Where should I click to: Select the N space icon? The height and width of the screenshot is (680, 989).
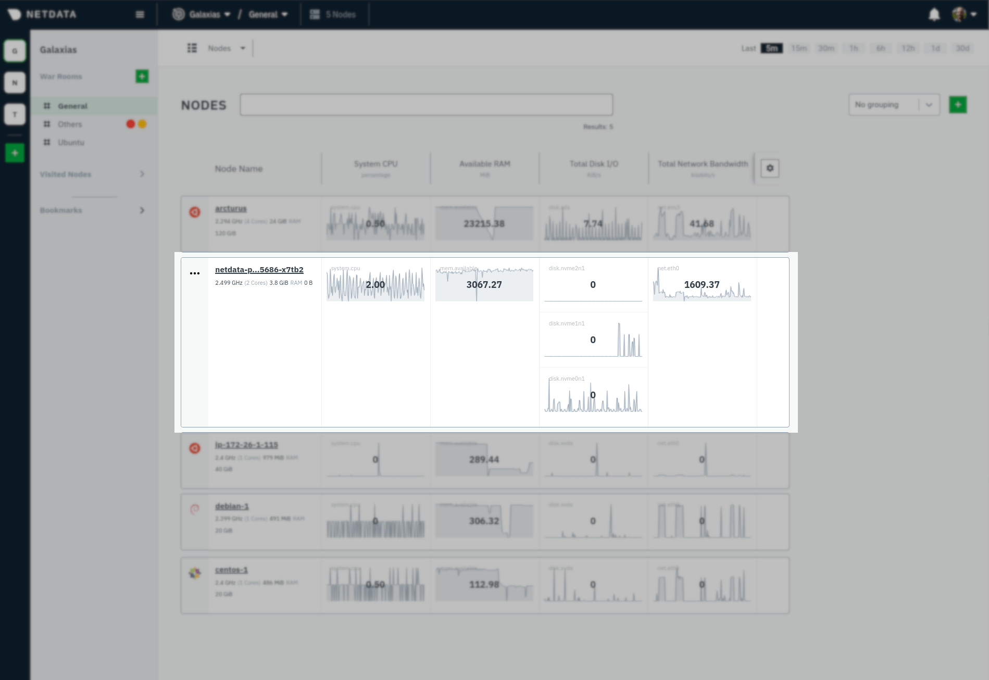tap(15, 83)
